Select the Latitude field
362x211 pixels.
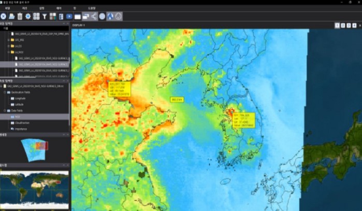coord(20,104)
